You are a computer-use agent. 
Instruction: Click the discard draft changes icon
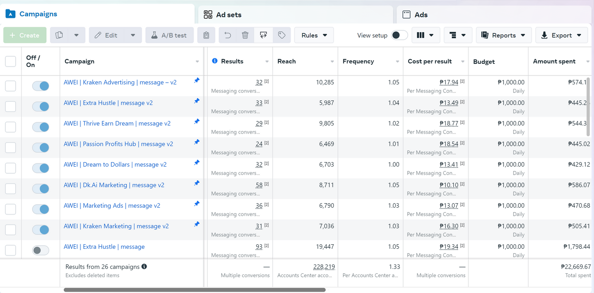tap(263, 35)
